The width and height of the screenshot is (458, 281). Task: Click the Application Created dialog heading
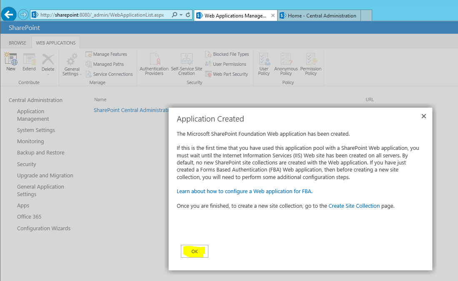[210, 119]
